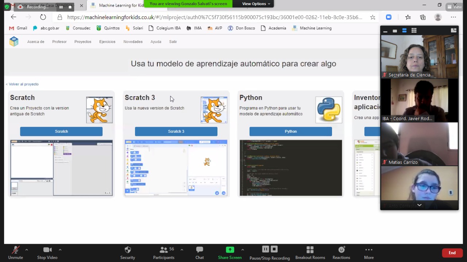467x262 pixels.
Task: Click the blue Scratch 3 button
Action: click(176, 132)
